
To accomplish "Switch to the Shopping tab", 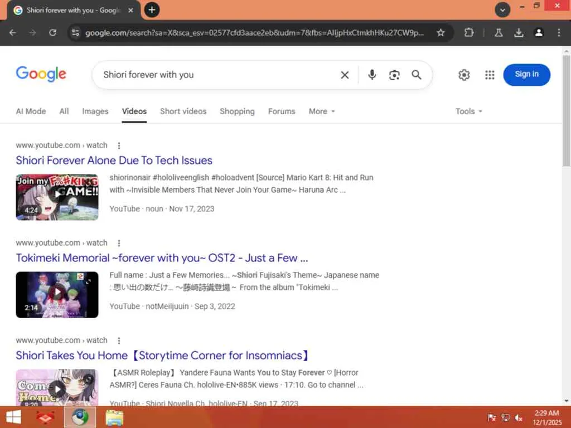I will 237,111.
